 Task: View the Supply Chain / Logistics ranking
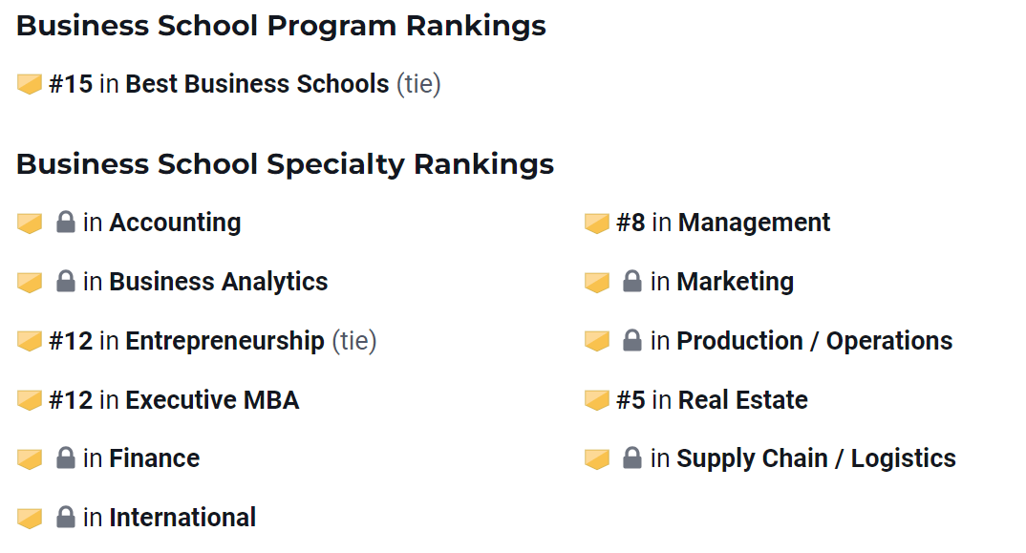(x=816, y=458)
